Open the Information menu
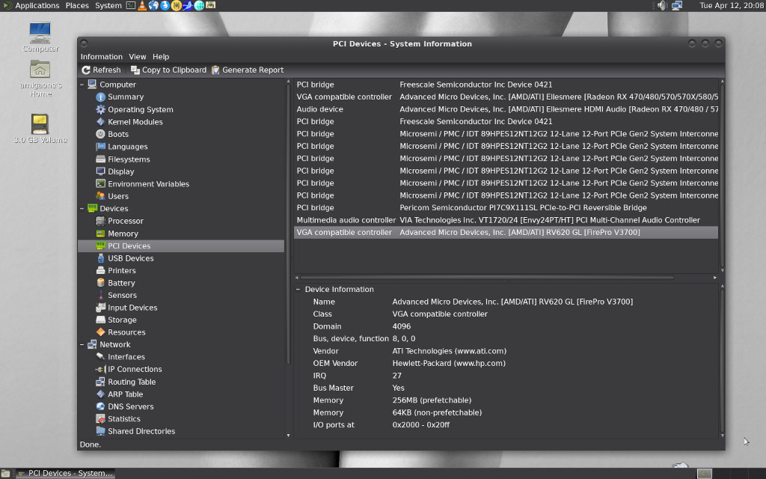Screen dimensions: 766x479 [x=101, y=57]
